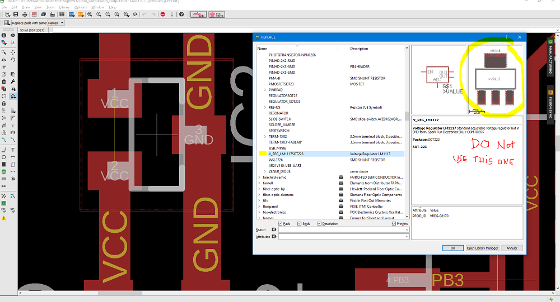The height and width of the screenshot is (302, 560).
Task: Click the ULP orange icon
Action: click(81, 15)
